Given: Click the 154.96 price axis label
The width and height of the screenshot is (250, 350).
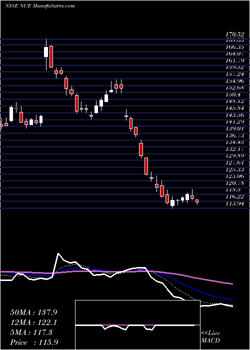Looking at the screenshot, I should [x=235, y=81].
